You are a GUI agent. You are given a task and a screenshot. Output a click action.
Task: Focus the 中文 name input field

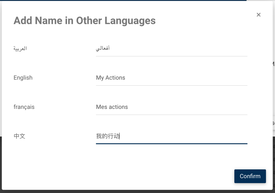tap(172, 136)
